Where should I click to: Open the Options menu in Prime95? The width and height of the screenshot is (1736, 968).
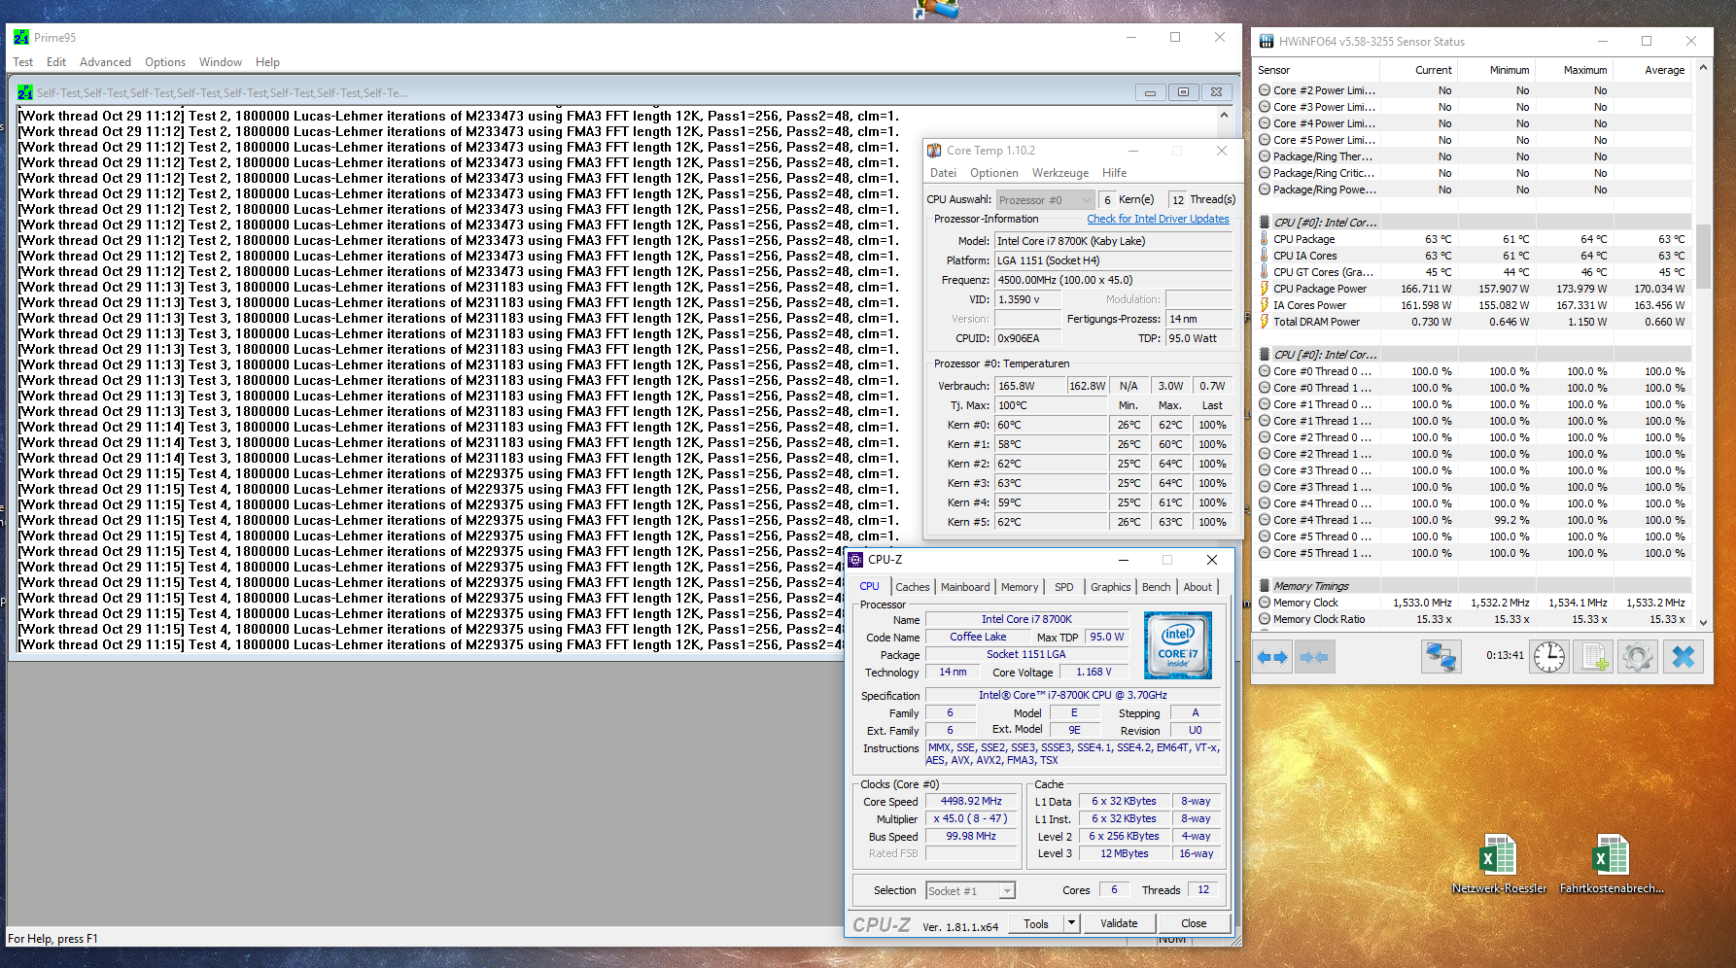[165, 62]
